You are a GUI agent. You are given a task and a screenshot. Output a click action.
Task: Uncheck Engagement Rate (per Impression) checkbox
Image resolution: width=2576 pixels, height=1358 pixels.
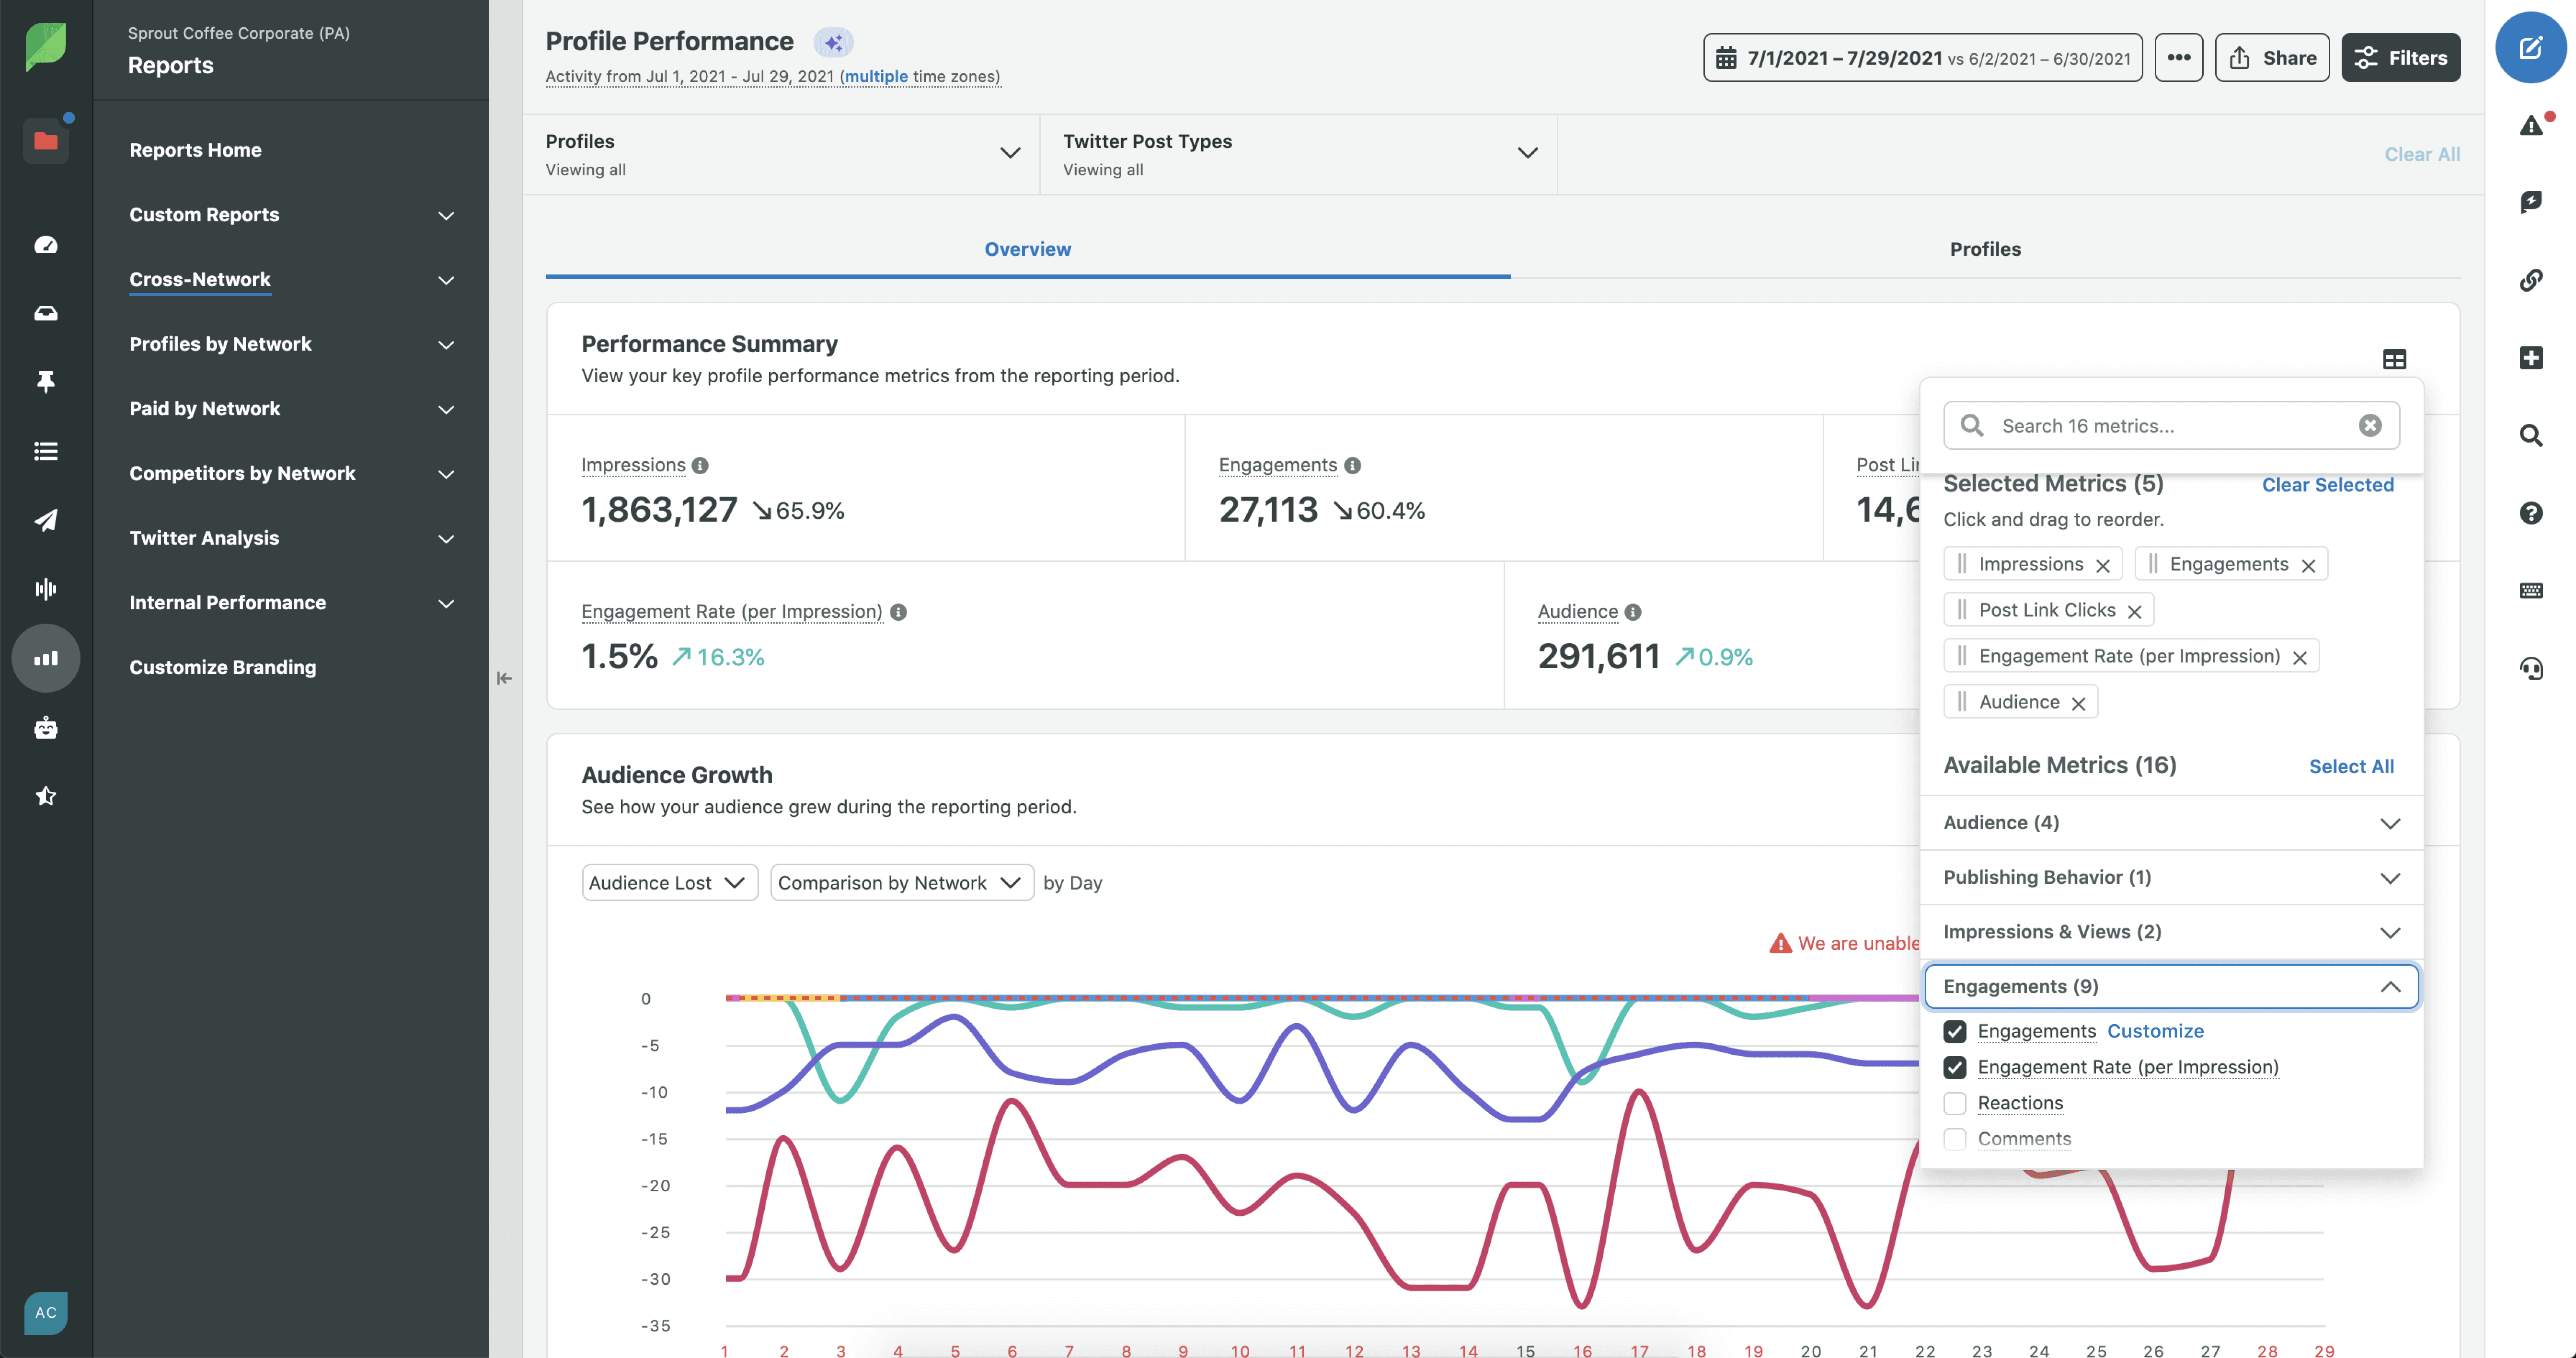(x=1955, y=1067)
